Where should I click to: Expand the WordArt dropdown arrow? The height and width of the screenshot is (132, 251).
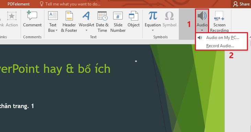[x=86, y=30]
